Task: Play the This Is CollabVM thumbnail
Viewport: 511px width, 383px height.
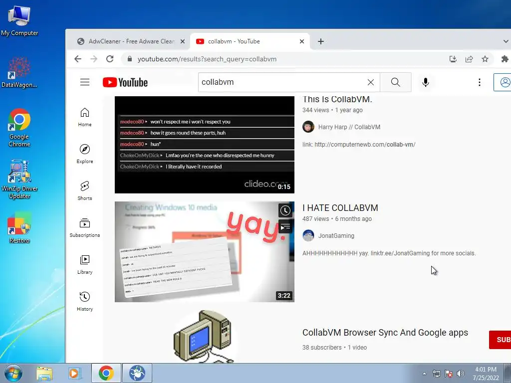Action: click(x=204, y=145)
